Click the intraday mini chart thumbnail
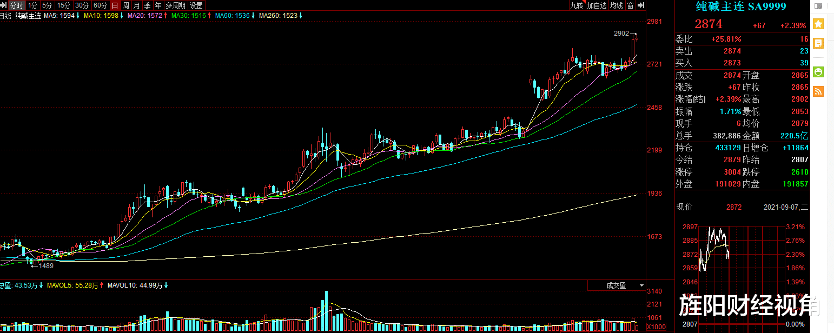The height and width of the screenshot is (333, 834). tap(741, 275)
